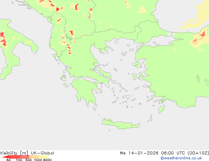The width and height of the screenshot is (209, 161).
Task: Click the '06:00 UTC' time text
Action: [x=173, y=153]
